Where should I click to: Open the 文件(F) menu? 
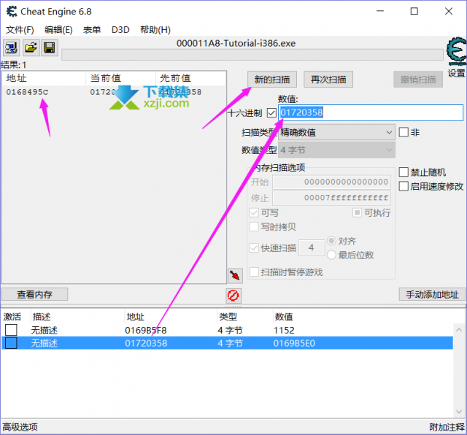point(20,30)
